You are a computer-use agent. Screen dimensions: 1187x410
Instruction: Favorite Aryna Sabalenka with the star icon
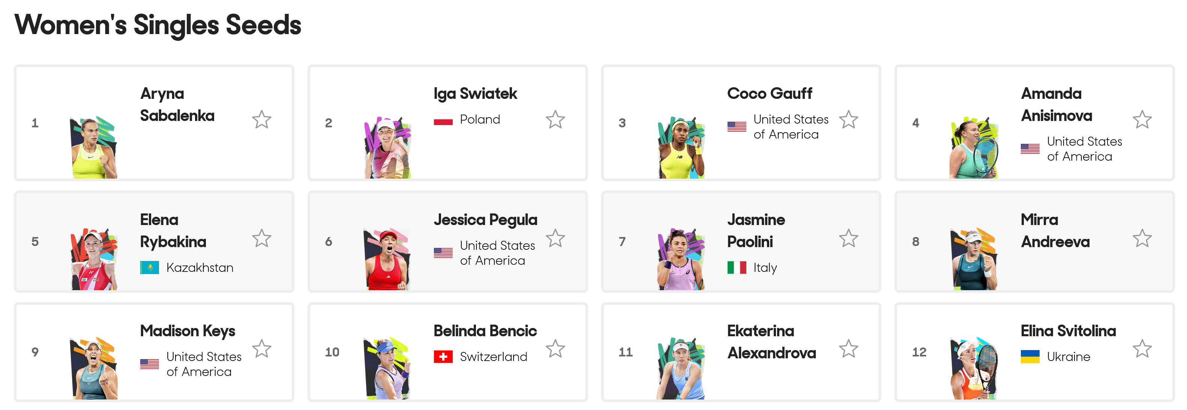[262, 120]
